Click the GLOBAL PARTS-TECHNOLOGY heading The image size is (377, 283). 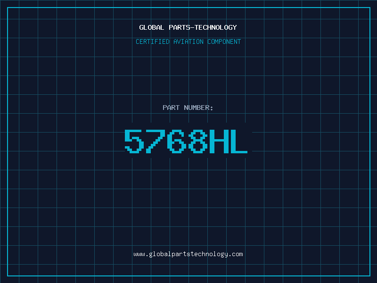188,27
